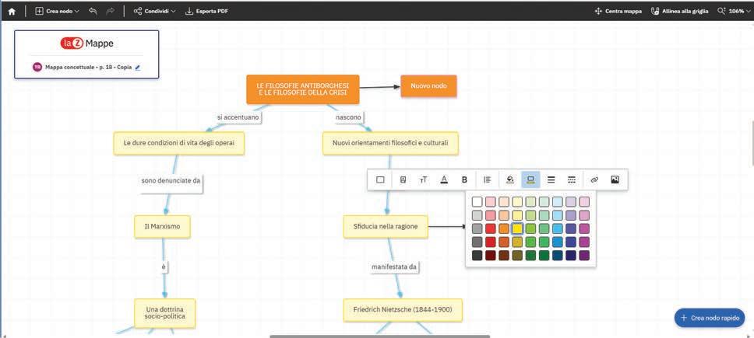This screenshot has height=338, width=754.
Task: Click the 'nascono' link label
Action: (x=349, y=117)
